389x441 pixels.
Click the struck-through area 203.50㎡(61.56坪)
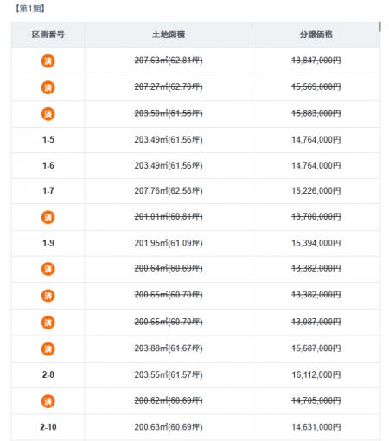(x=169, y=113)
